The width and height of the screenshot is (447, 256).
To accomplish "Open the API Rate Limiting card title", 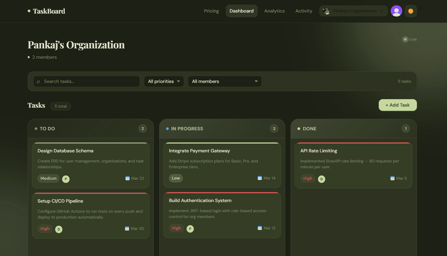I will pyautogui.click(x=319, y=151).
